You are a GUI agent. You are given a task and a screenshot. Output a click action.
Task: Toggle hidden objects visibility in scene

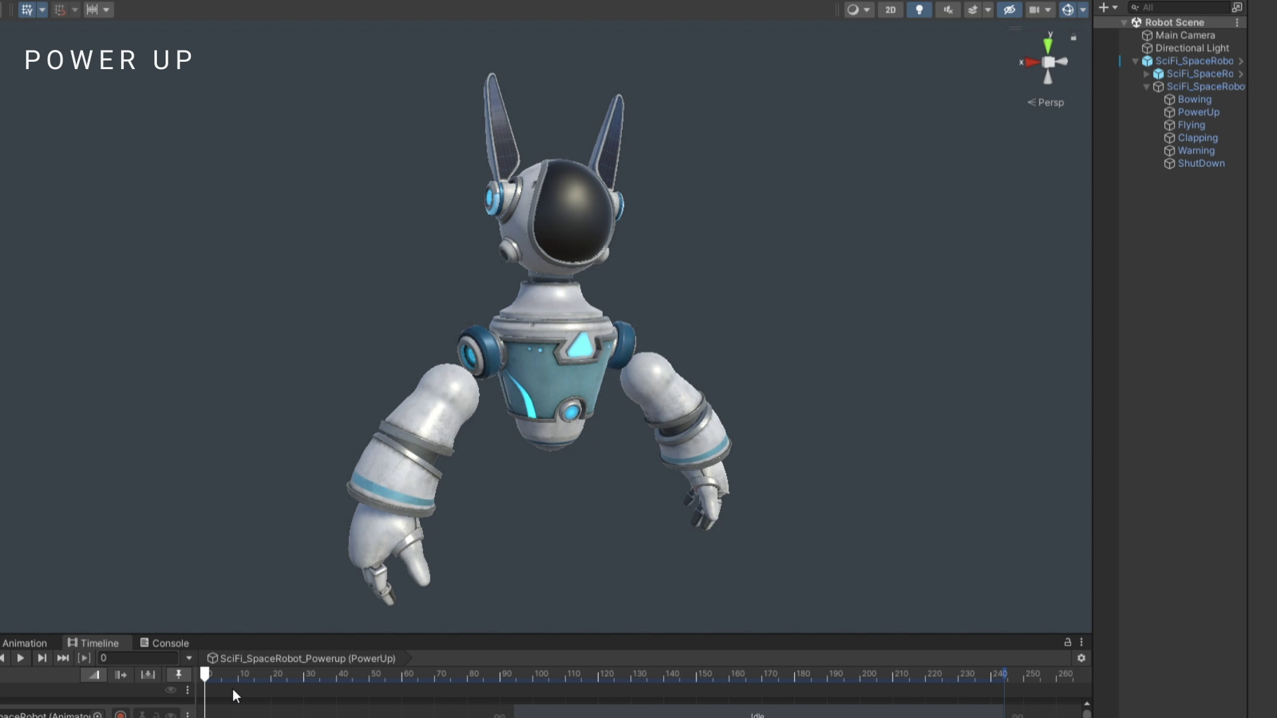click(1010, 9)
